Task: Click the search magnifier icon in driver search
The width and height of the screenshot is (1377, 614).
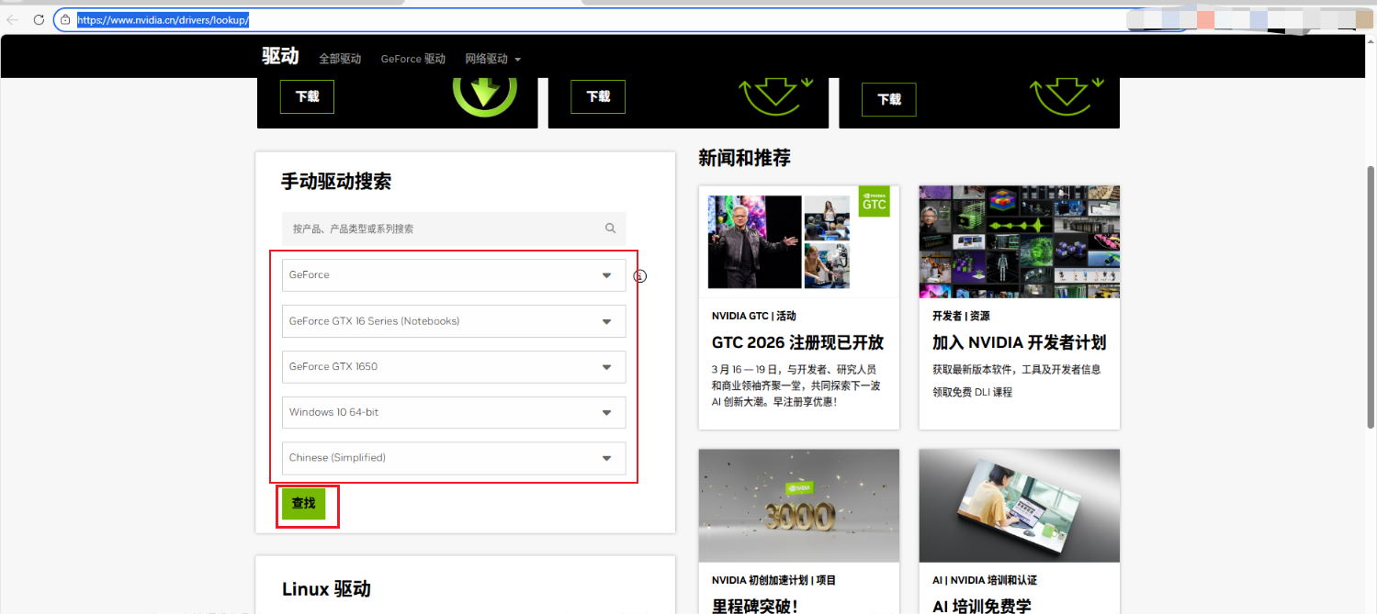Action: tap(611, 229)
